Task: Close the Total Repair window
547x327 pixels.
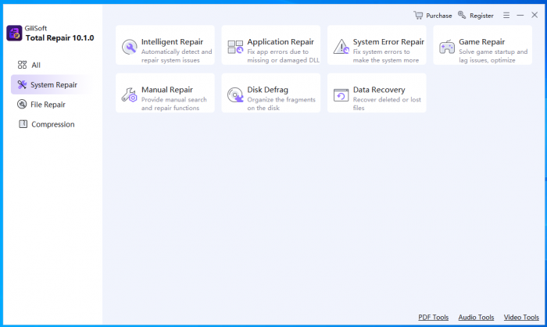Action: point(534,15)
